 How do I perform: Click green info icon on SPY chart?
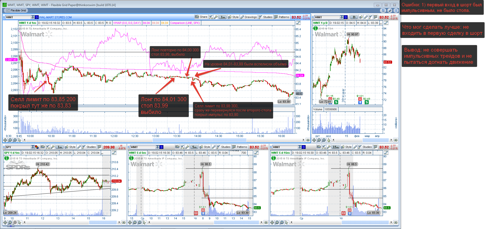click(x=7, y=158)
